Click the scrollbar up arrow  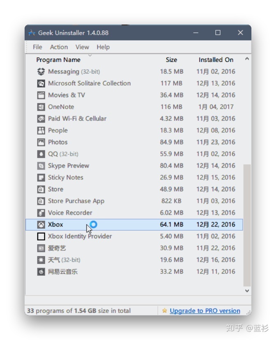247,59
